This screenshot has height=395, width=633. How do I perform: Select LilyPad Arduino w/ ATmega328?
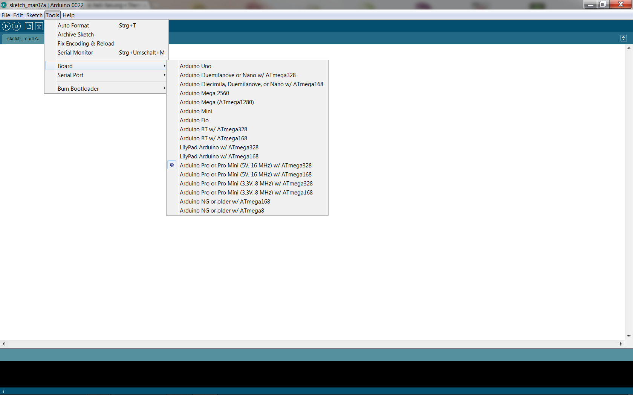248,147
